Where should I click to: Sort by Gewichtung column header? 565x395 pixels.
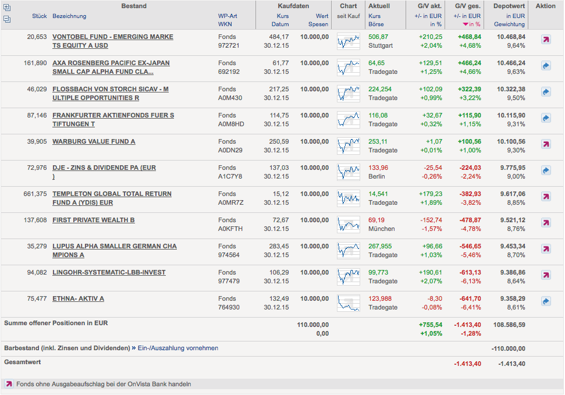point(509,24)
